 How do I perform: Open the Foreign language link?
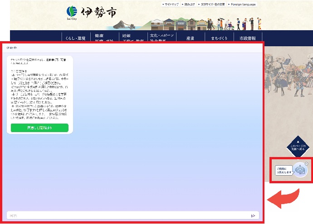[x=242, y=5]
